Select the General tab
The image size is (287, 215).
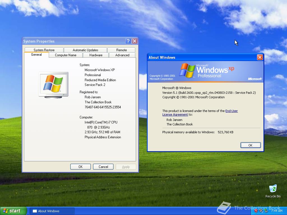tap(36, 55)
